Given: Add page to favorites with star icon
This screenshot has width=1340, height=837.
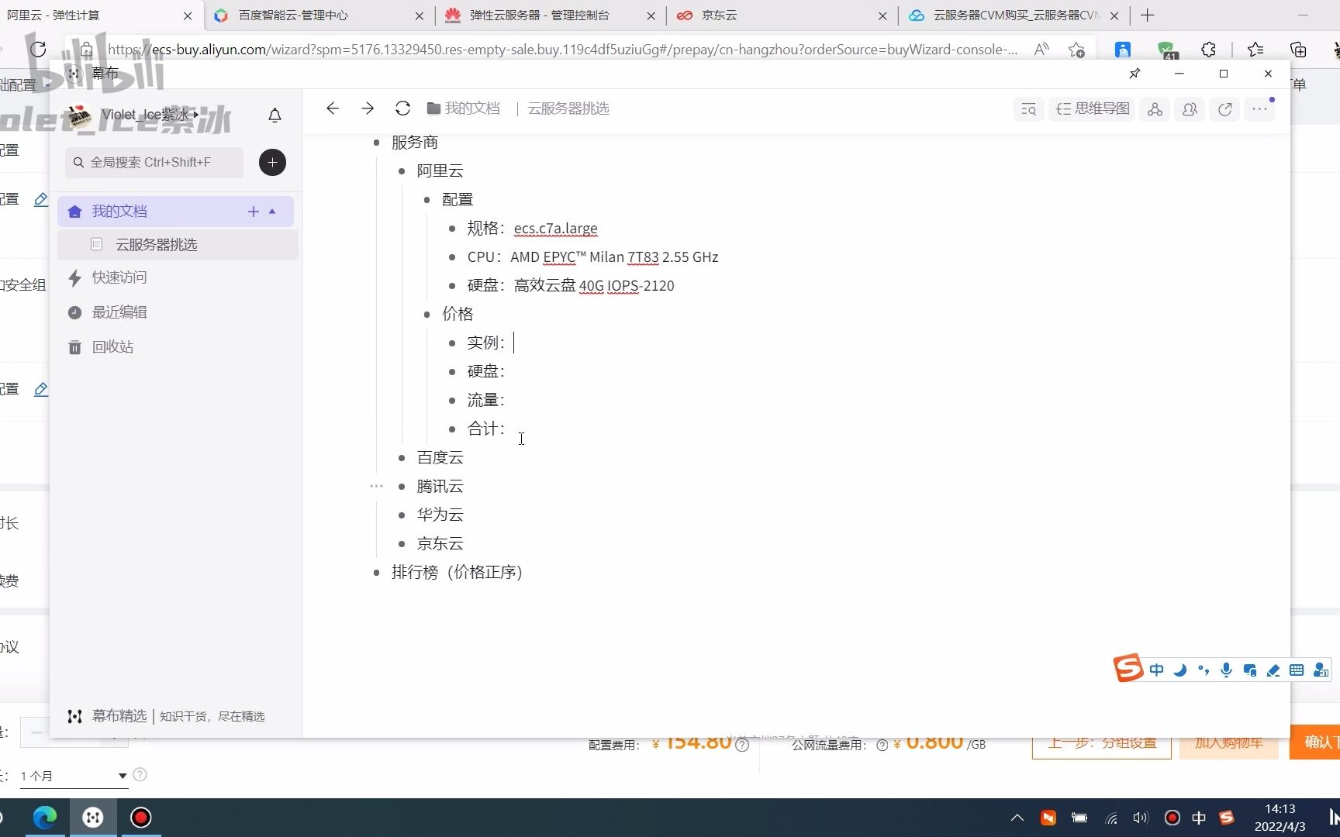Looking at the screenshot, I should point(1076,50).
